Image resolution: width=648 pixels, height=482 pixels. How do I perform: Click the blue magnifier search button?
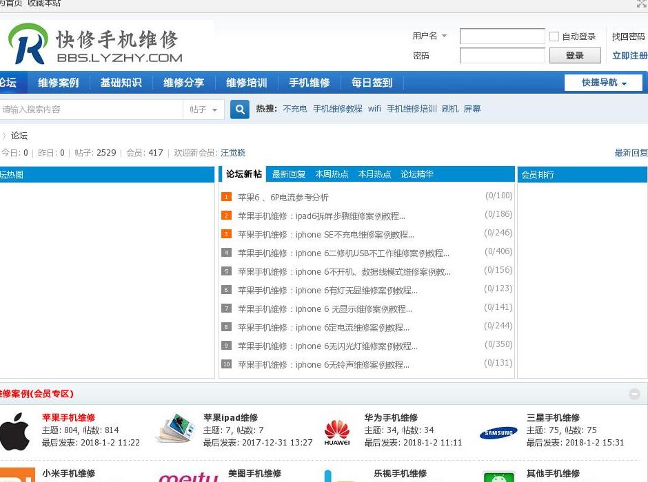(240, 109)
